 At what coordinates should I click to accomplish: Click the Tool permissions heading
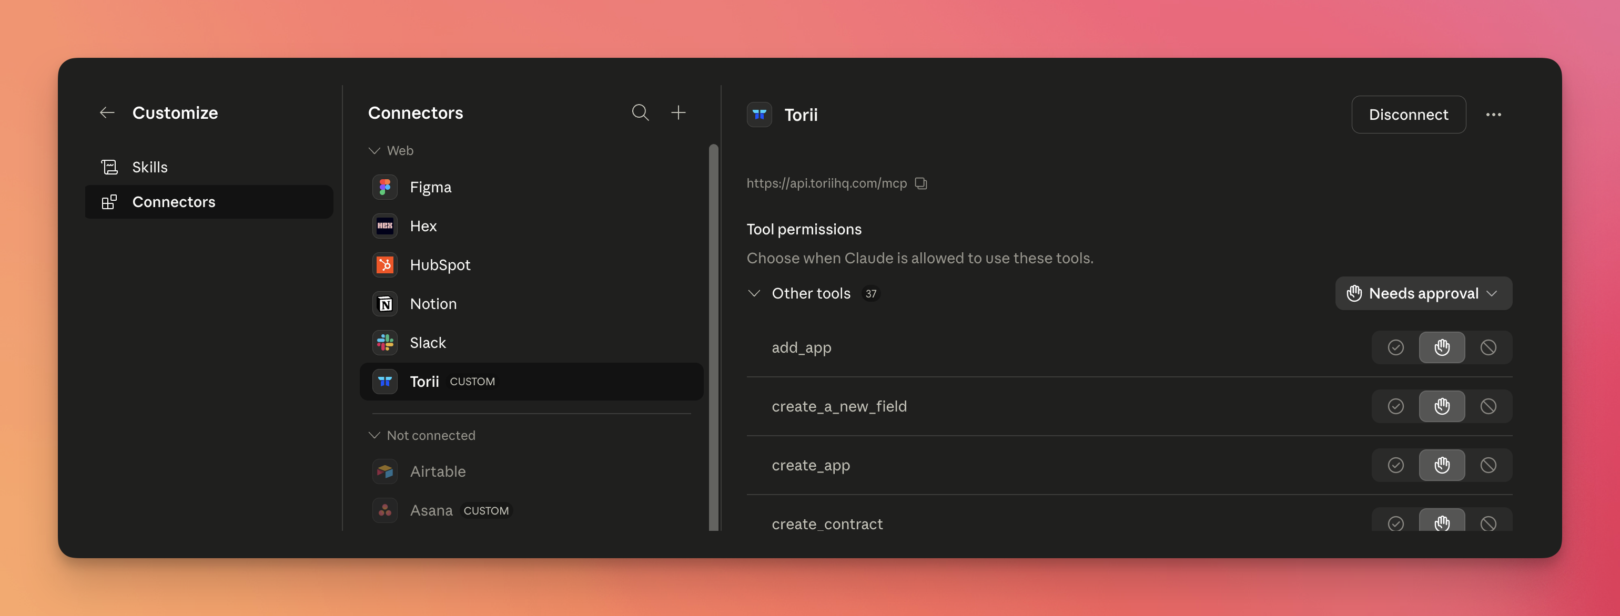(x=804, y=230)
